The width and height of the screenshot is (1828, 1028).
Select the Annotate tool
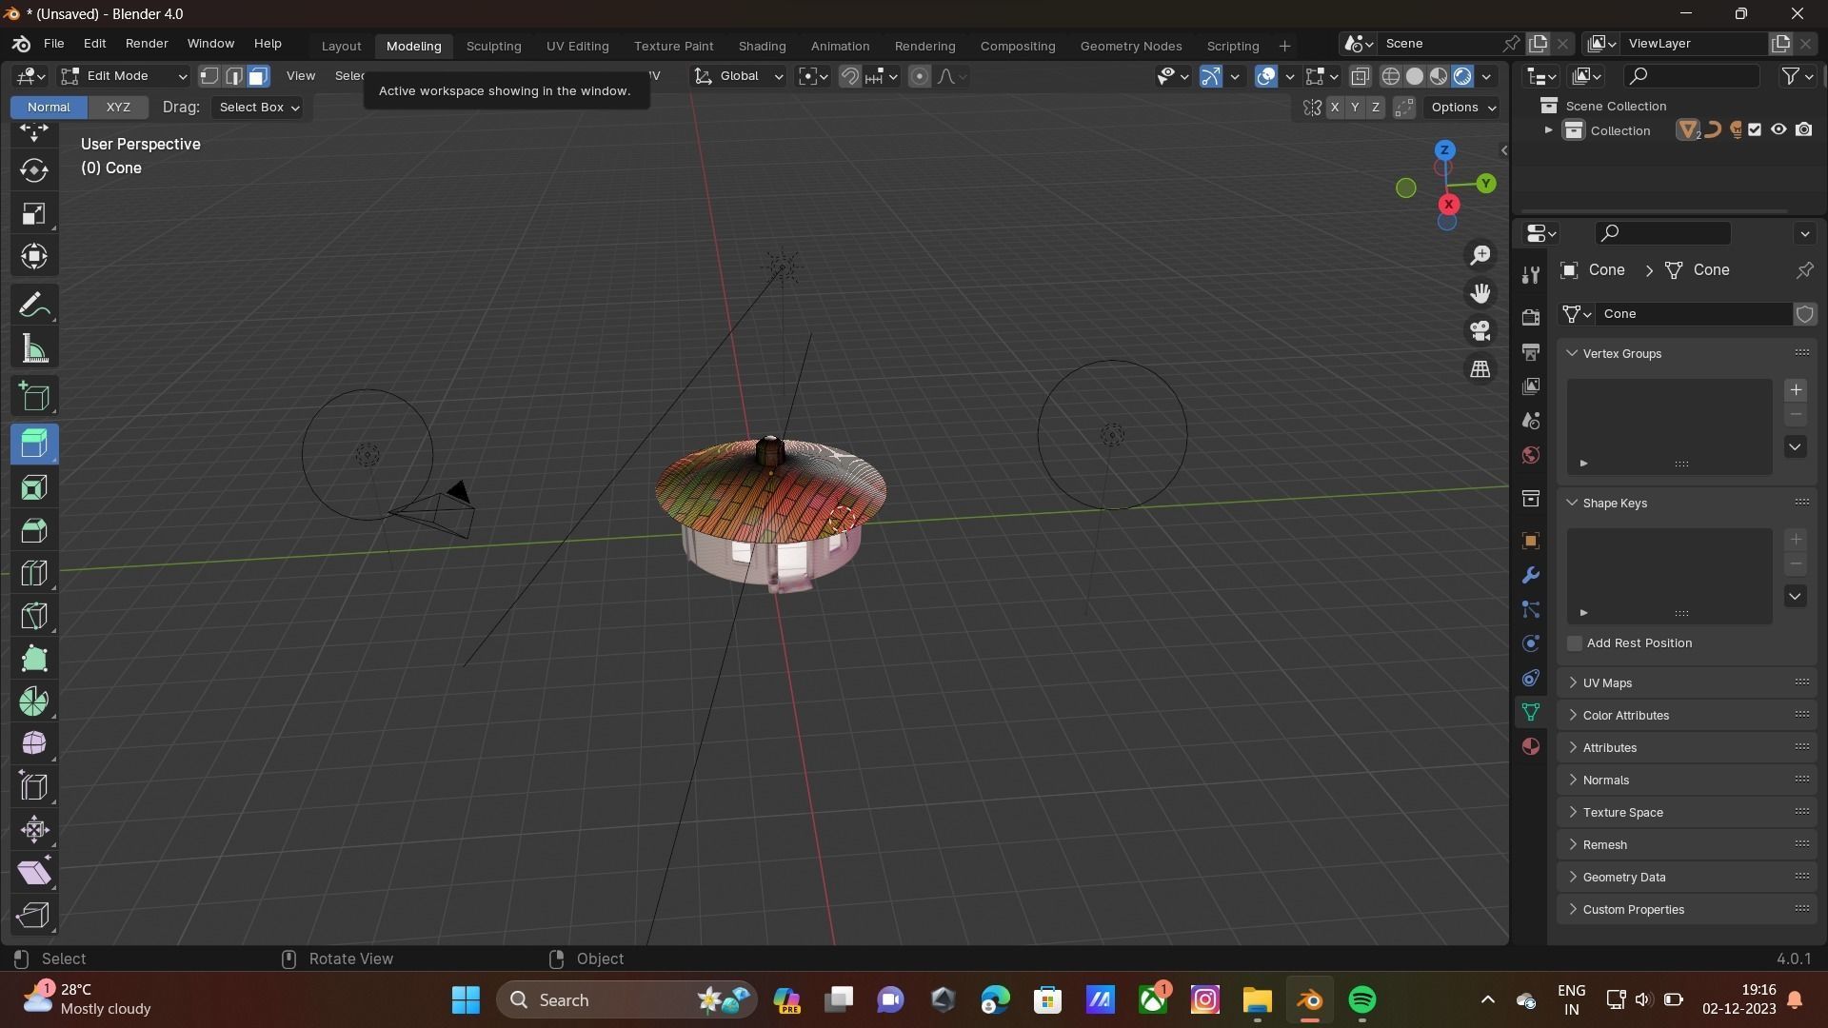tap(34, 306)
